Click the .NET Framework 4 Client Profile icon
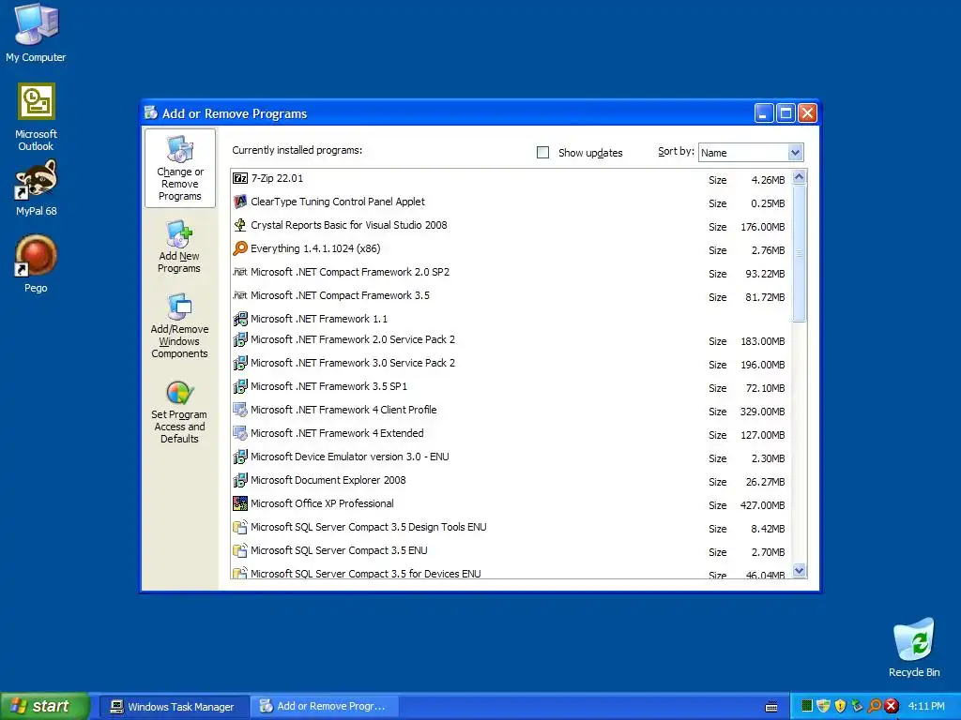The image size is (961, 720). [240, 410]
